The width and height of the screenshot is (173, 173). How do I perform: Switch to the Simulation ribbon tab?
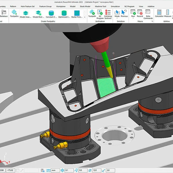[115, 6]
